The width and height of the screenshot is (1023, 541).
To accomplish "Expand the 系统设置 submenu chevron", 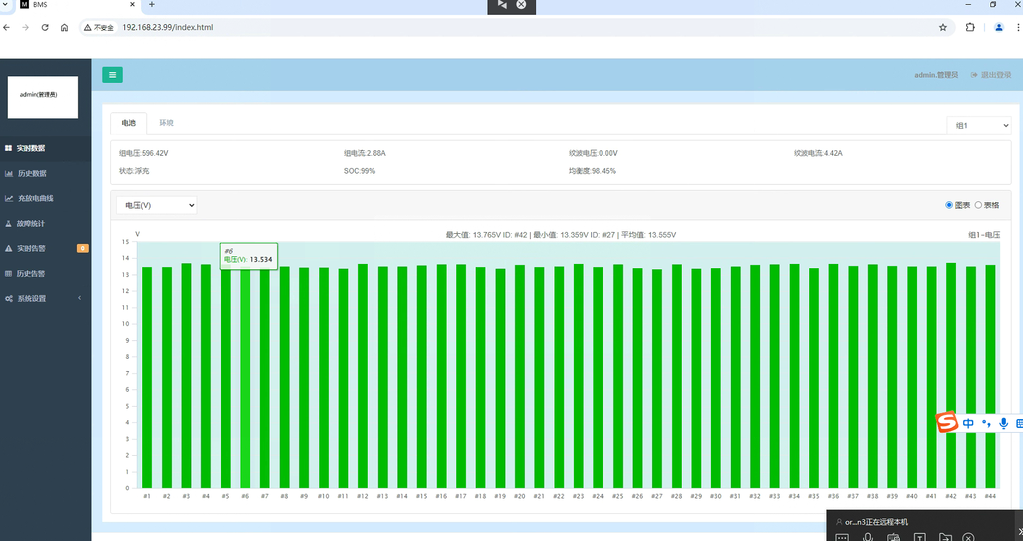I will tap(79, 298).
